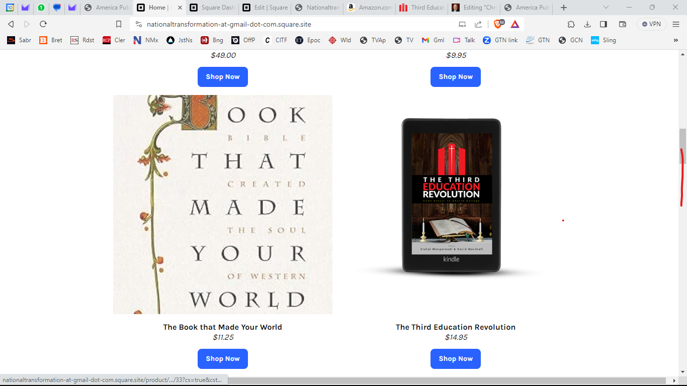The width and height of the screenshot is (687, 386).
Task: Switch to the Editing "Chri tab
Action: coord(474,8)
